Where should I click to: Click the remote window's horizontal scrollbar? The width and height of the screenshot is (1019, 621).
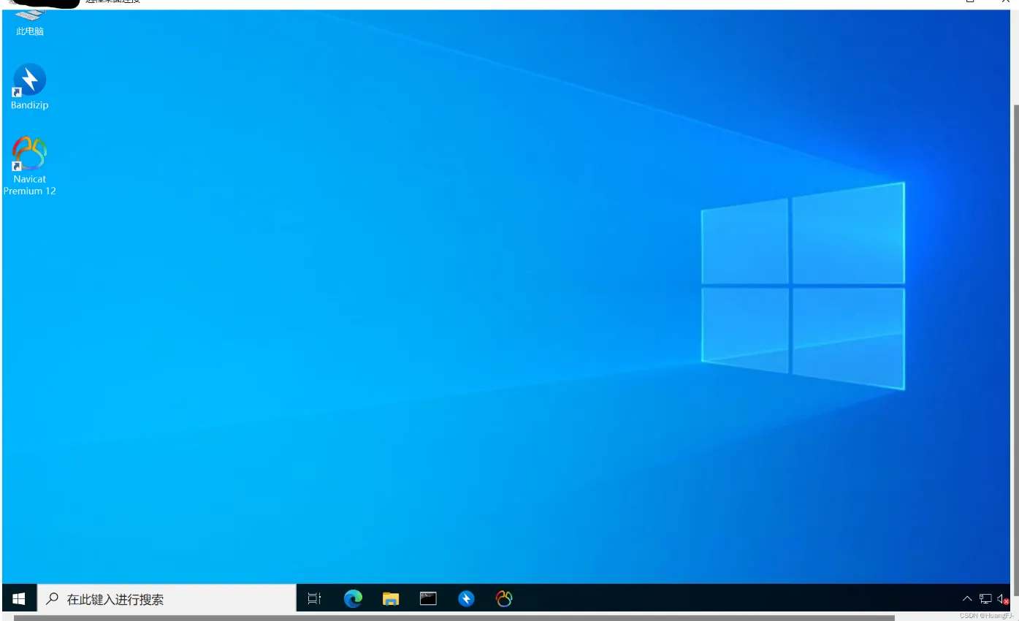[x=454, y=617]
